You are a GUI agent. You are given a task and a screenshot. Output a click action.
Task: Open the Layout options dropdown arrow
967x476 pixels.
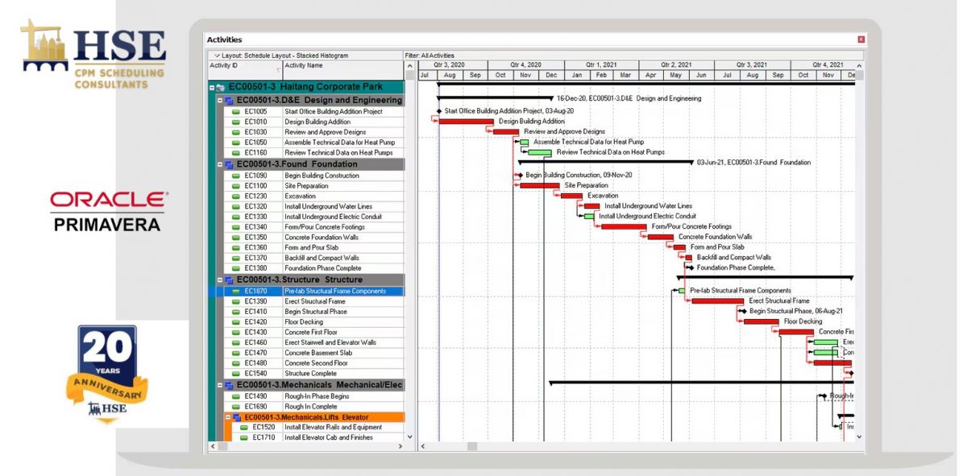(x=217, y=56)
